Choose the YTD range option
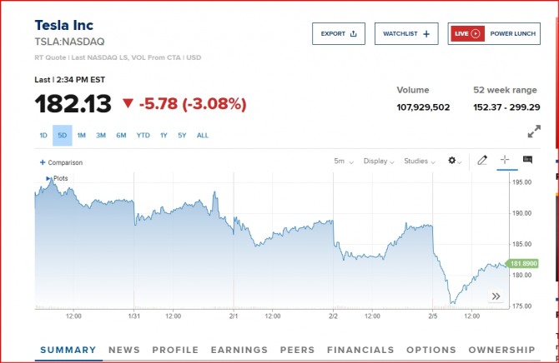Screen dimensions: 559x363 (143, 136)
